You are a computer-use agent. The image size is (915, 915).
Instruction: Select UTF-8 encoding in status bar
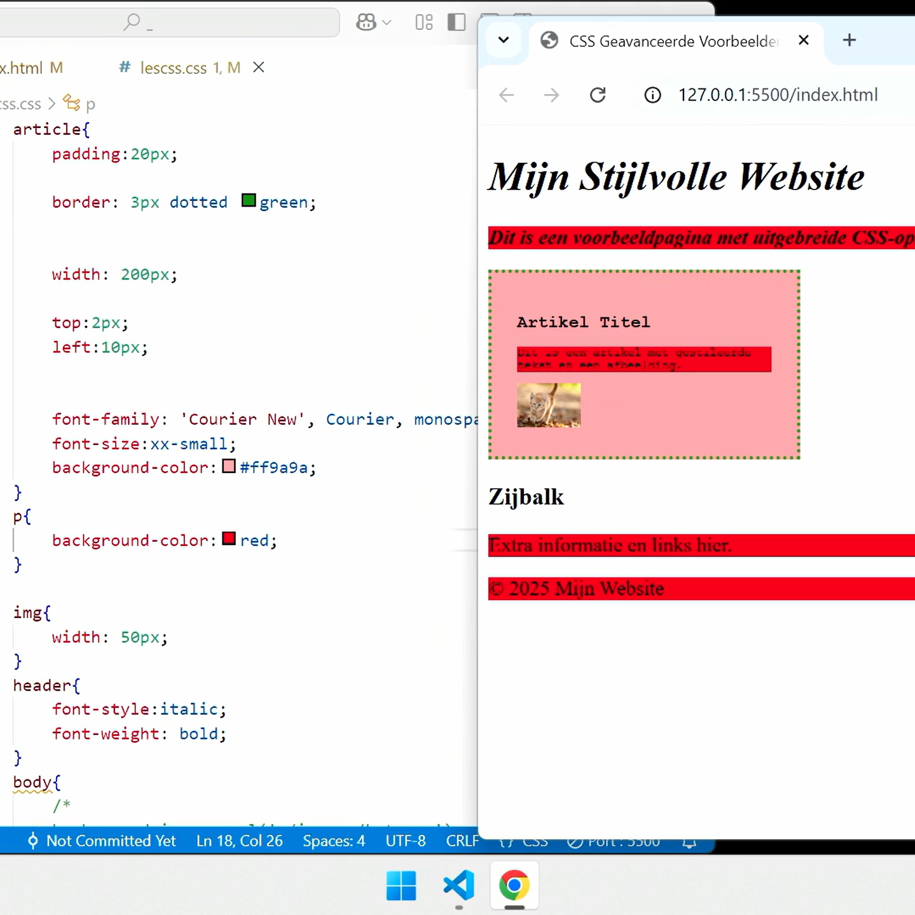click(x=405, y=841)
